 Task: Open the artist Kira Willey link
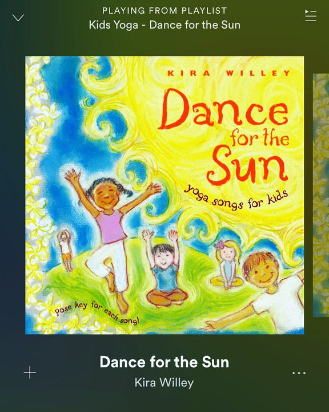pos(164,382)
